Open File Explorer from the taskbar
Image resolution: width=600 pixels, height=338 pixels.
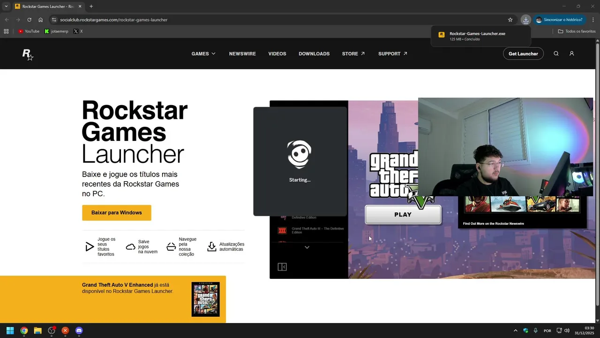tap(37, 330)
